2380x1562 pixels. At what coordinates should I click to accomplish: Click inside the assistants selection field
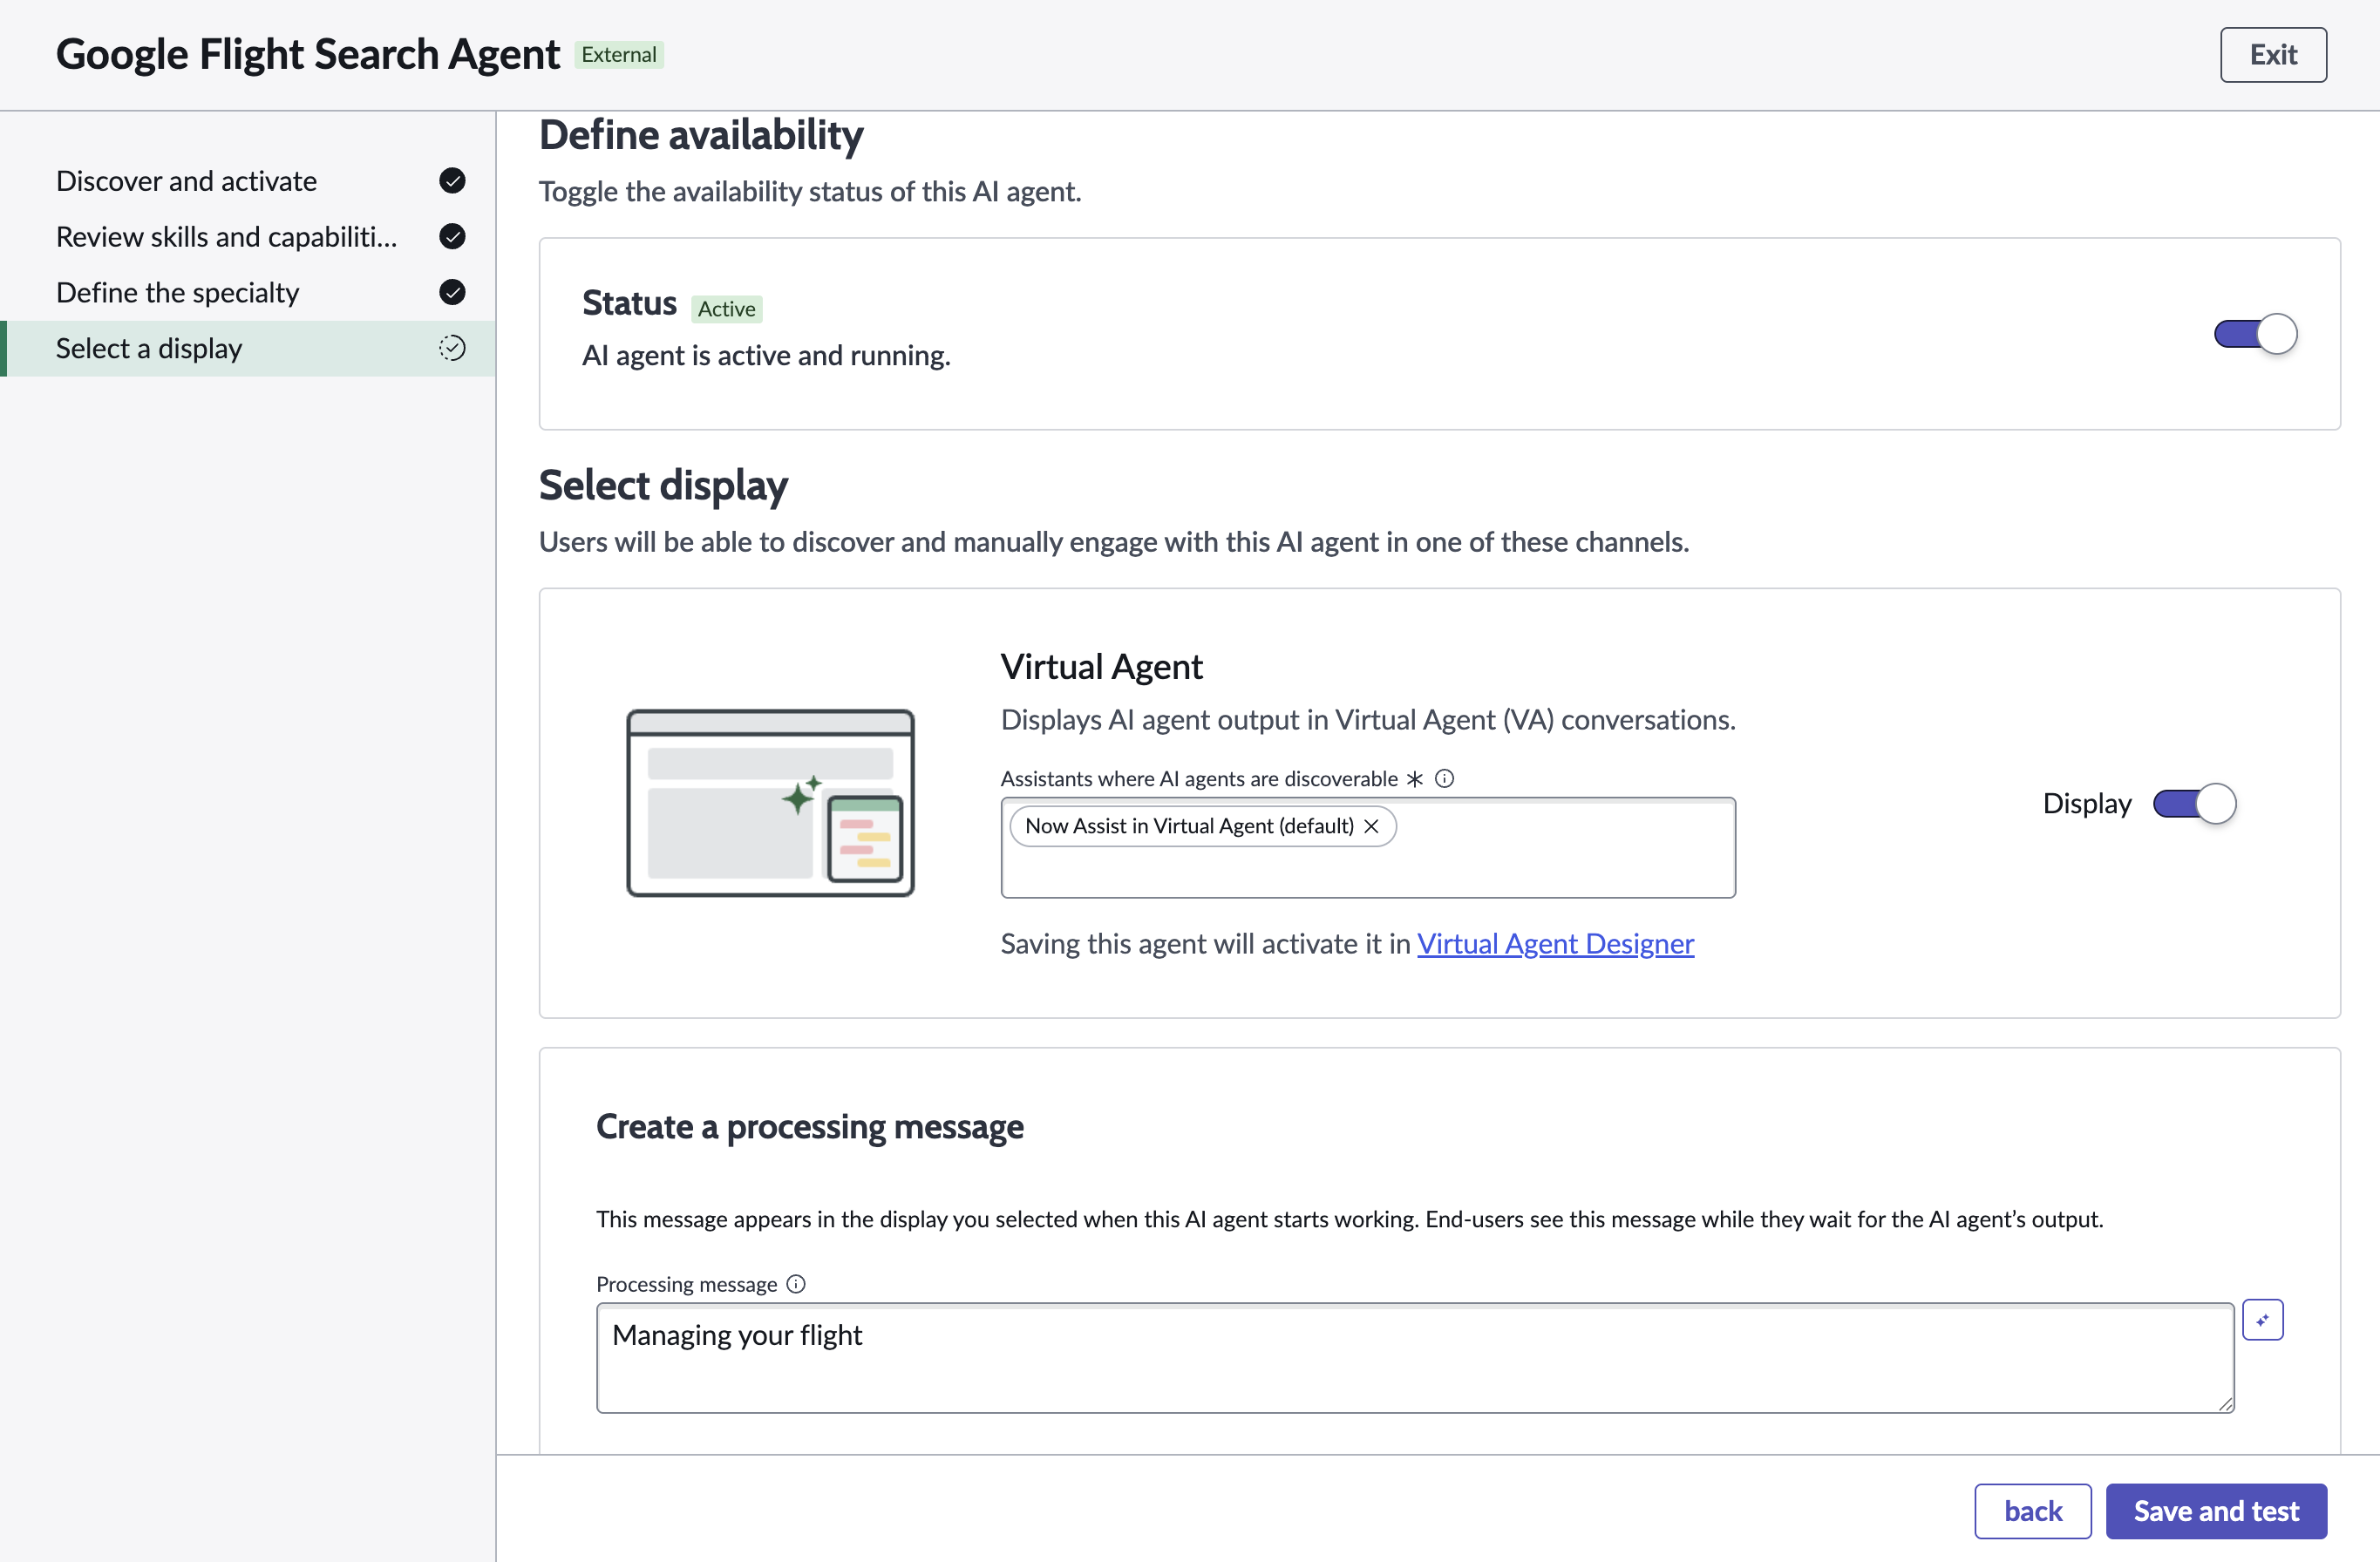(1368, 848)
